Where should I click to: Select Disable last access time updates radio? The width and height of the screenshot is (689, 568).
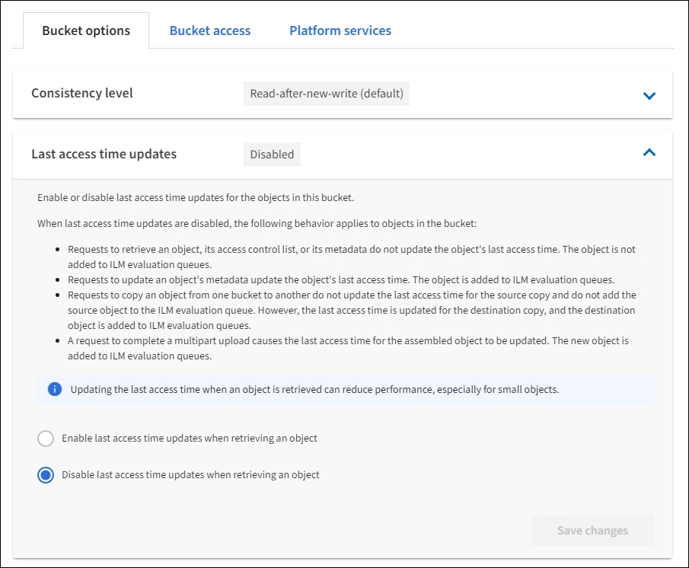pos(46,475)
